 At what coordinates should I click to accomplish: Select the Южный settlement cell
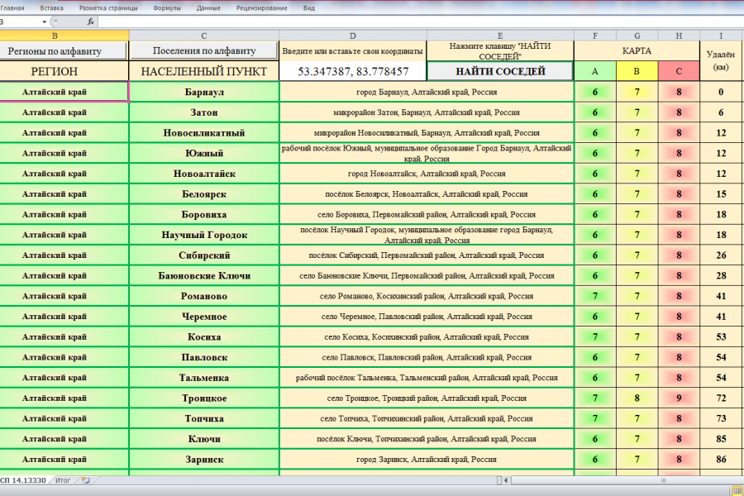point(204,153)
